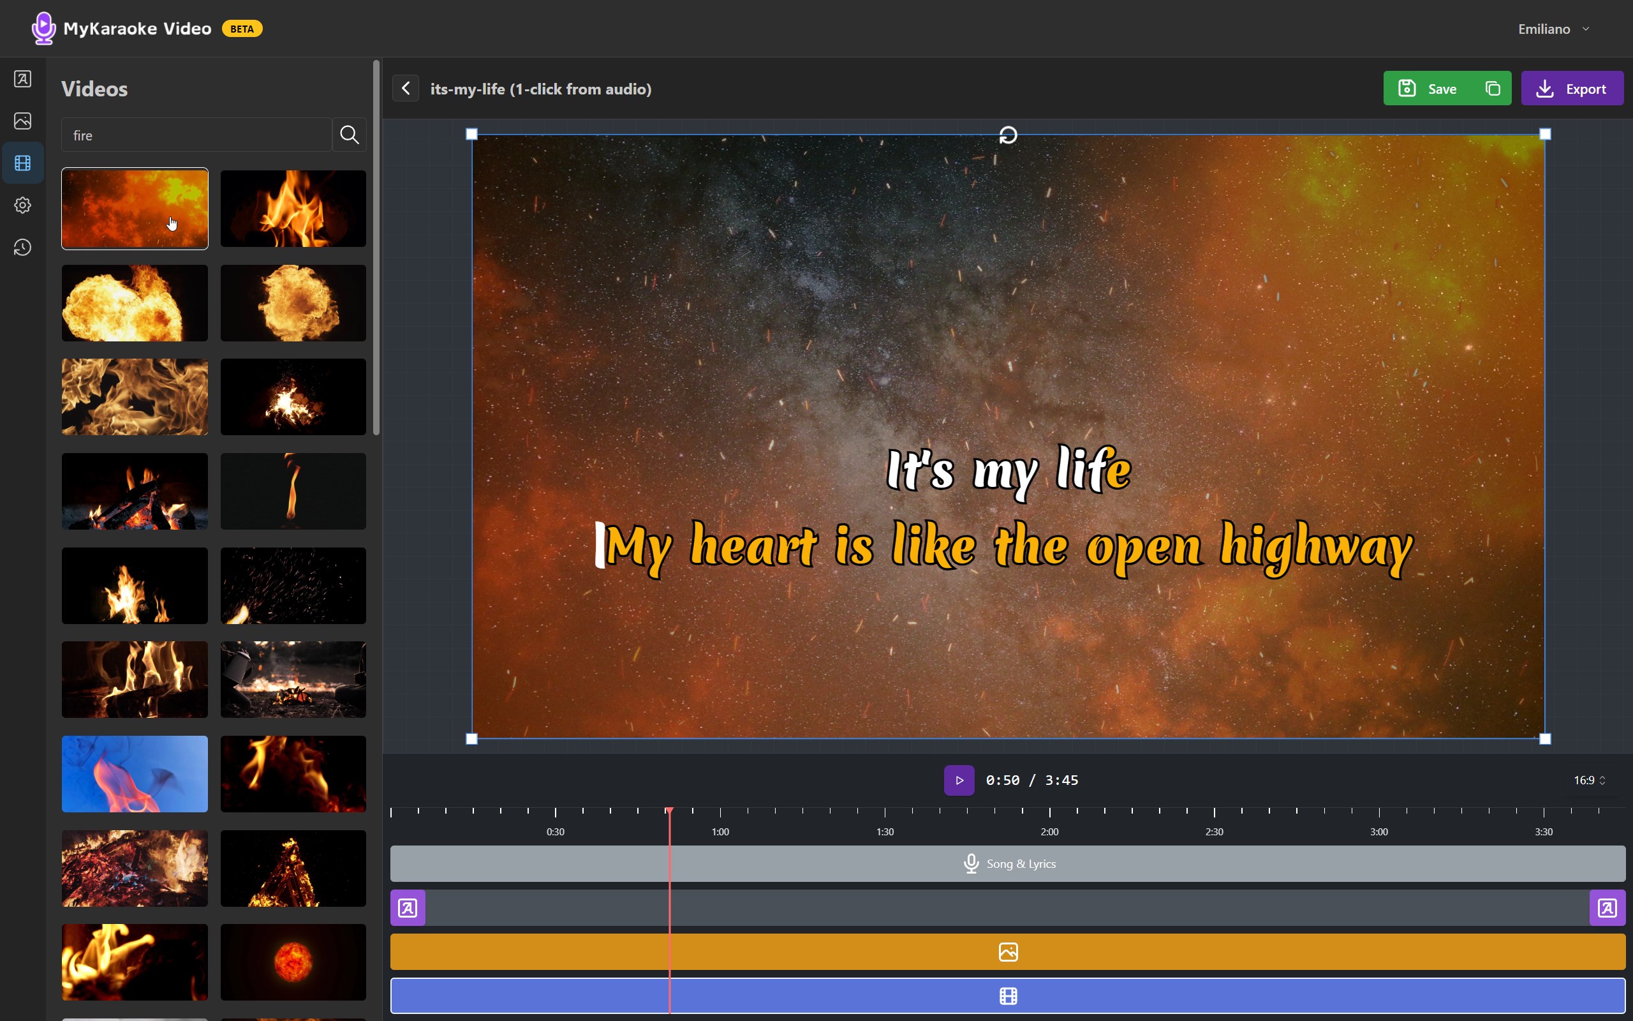Go back using the left chevron button

406,89
